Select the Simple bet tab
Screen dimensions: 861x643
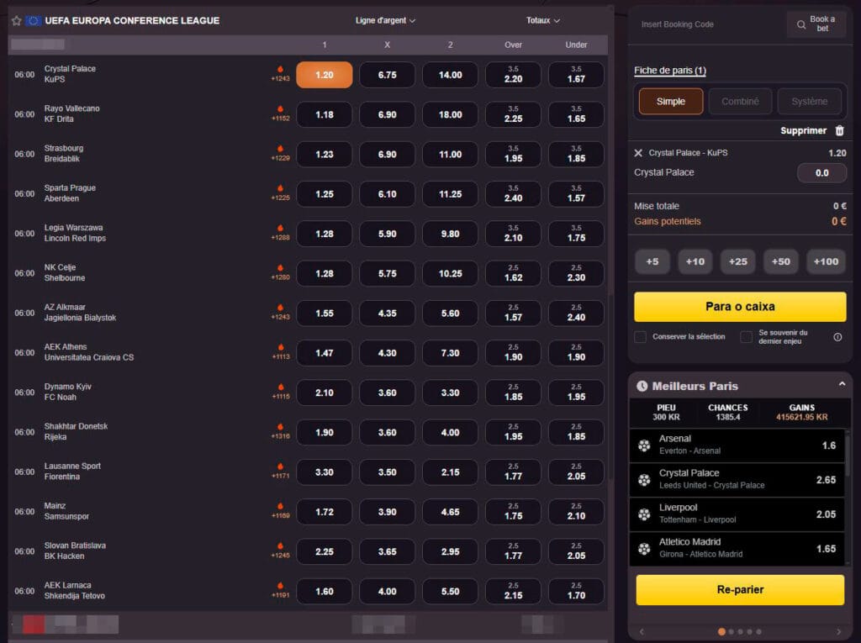[670, 102]
